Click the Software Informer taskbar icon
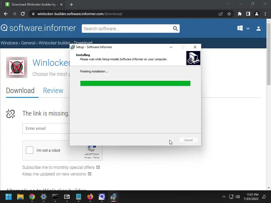 pos(102,197)
